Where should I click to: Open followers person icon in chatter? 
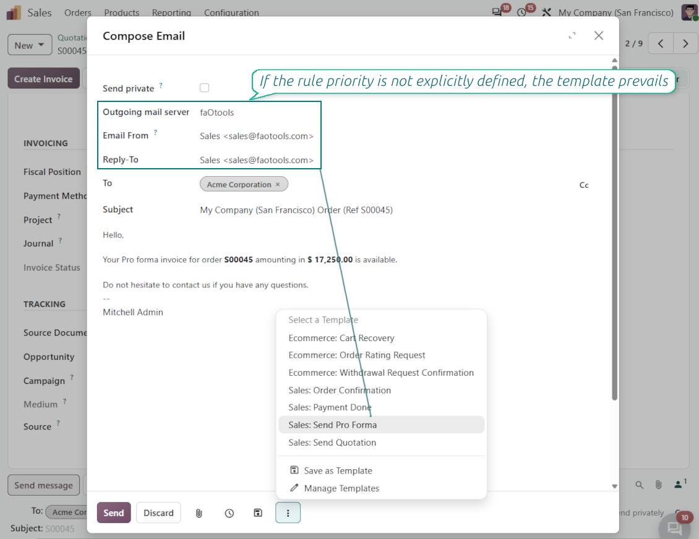click(x=679, y=484)
